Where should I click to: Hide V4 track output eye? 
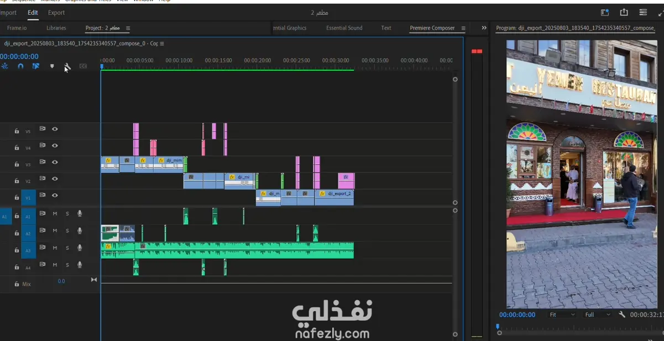[x=55, y=145]
